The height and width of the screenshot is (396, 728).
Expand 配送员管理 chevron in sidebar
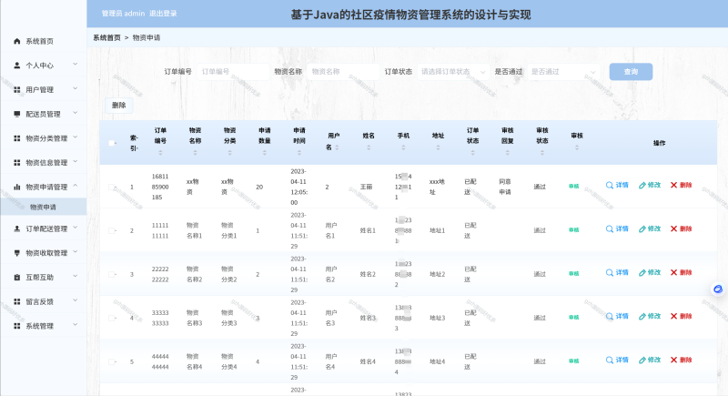coord(76,113)
